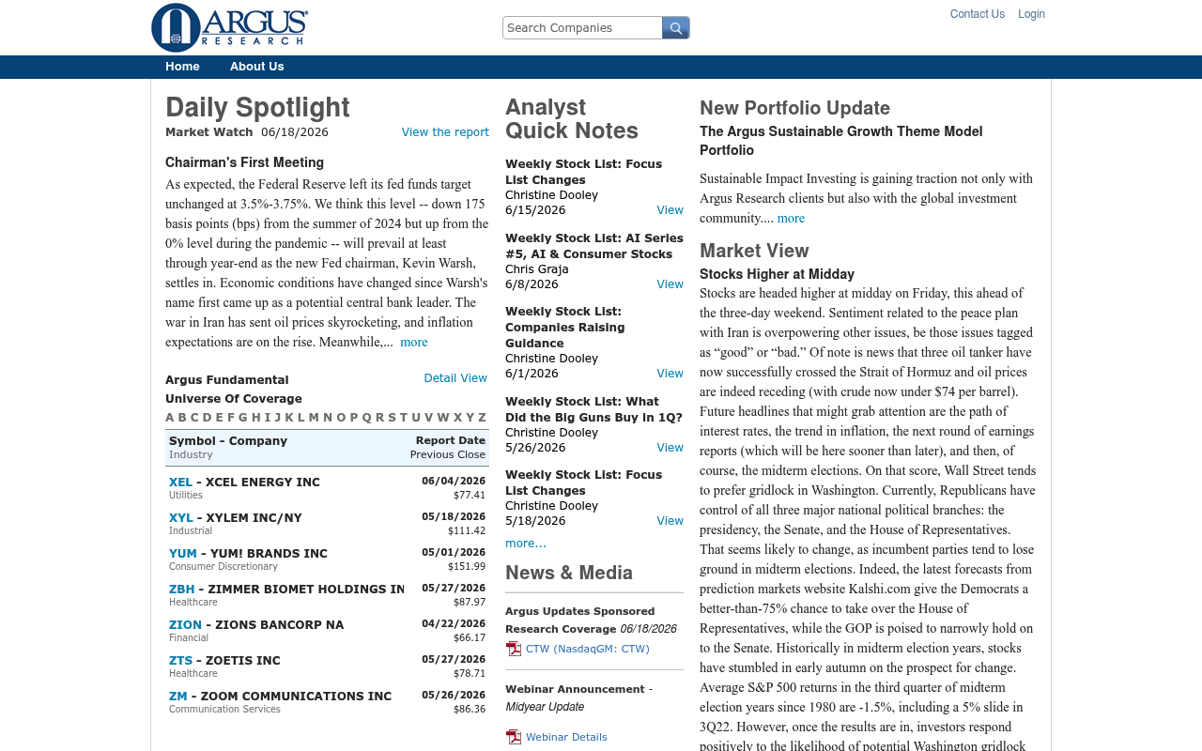Open the Webinar Details link
This screenshot has width=1202, height=751.
coord(566,737)
